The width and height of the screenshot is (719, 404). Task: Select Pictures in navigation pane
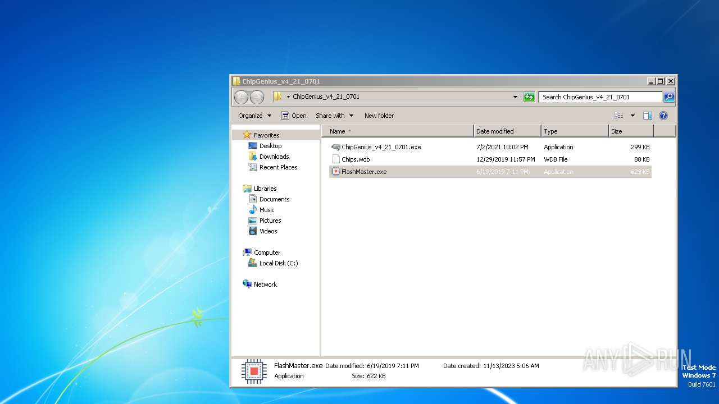pyautogui.click(x=270, y=221)
